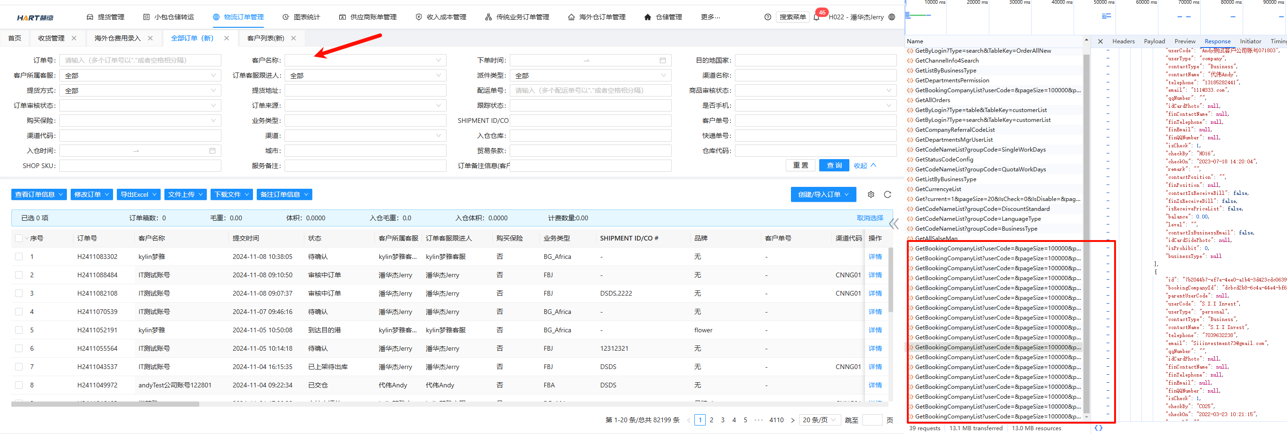Click the collapse panel double-arrow icon
Screen dimensions: 1287x434
pos(894,224)
